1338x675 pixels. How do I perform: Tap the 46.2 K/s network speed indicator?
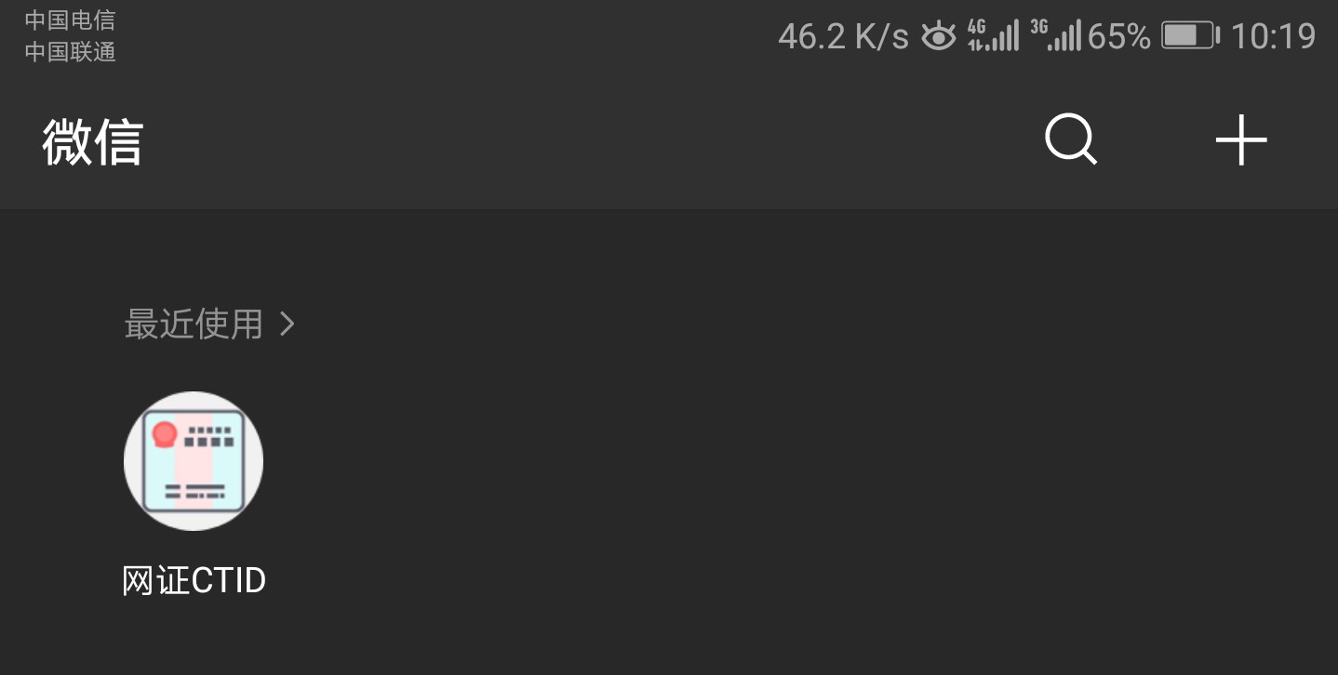843,36
